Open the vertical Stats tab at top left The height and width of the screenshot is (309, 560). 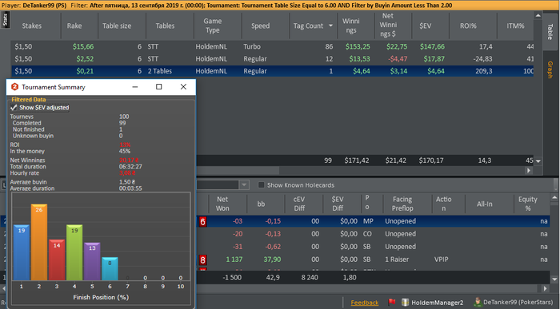(6, 20)
